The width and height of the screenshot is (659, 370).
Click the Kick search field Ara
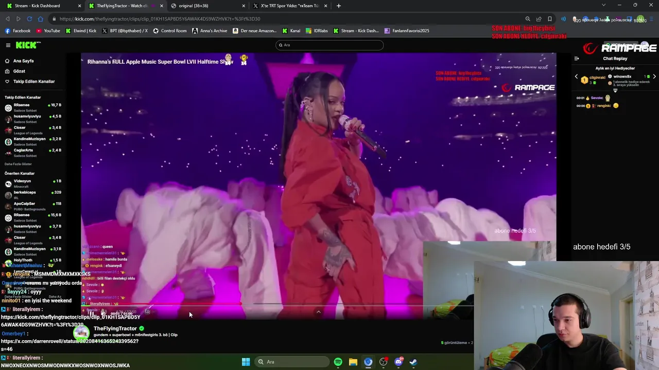pyautogui.click(x=329, y=45)
